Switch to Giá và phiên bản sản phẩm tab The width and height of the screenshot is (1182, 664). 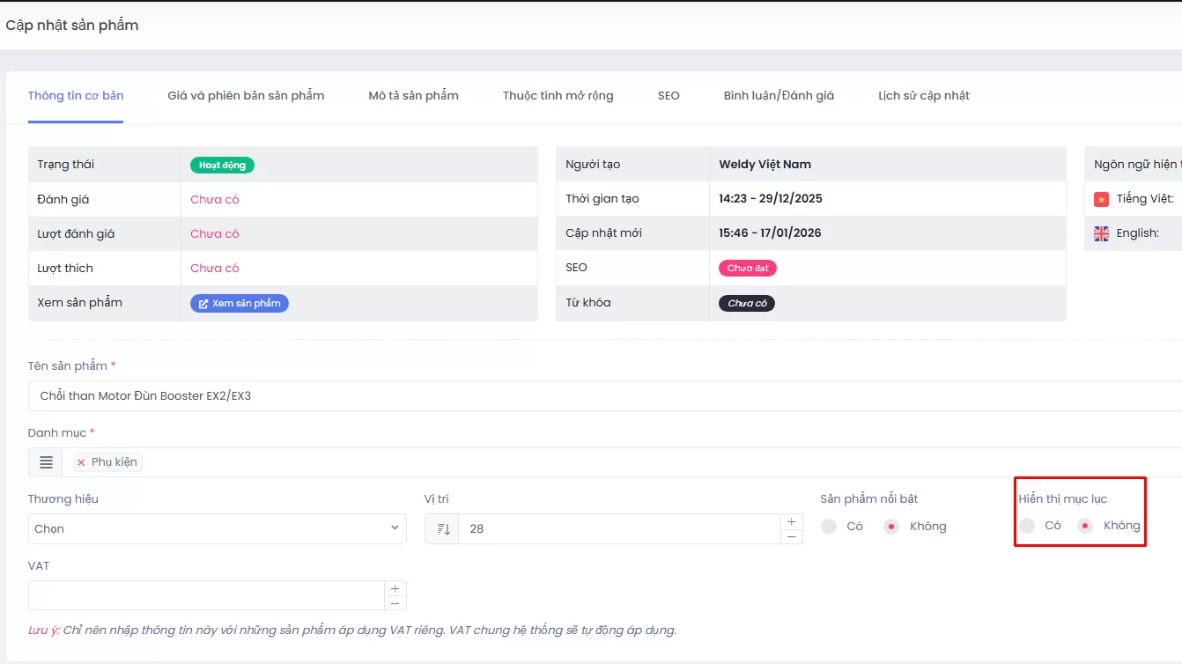click(x=246, y=96)
